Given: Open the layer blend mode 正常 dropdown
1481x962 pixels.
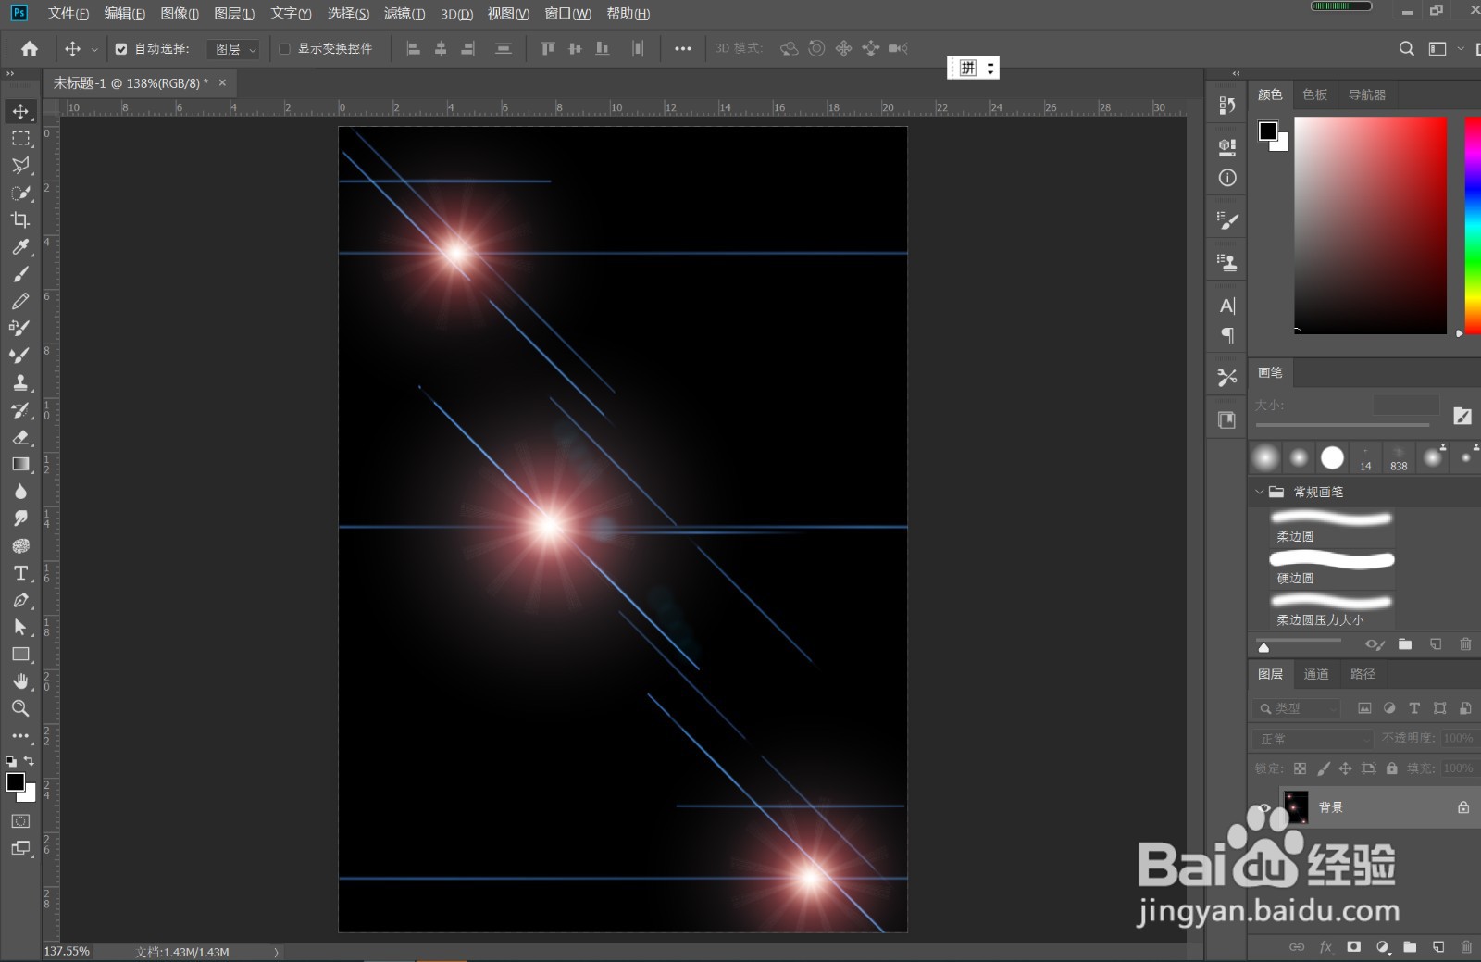Looking at the screenshot, I should [1313, 739].
